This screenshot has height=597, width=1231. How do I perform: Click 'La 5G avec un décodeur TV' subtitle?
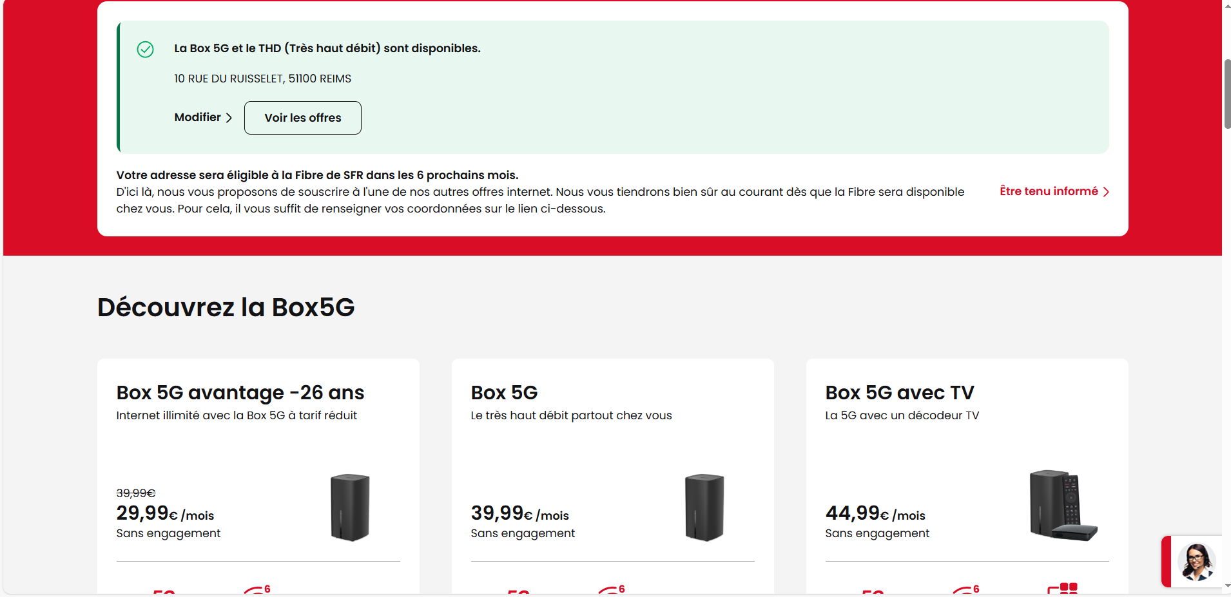click(x=902, y=415)
